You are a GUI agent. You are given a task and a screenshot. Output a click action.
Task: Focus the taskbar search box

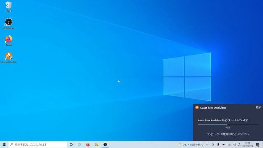coord(37,144)
